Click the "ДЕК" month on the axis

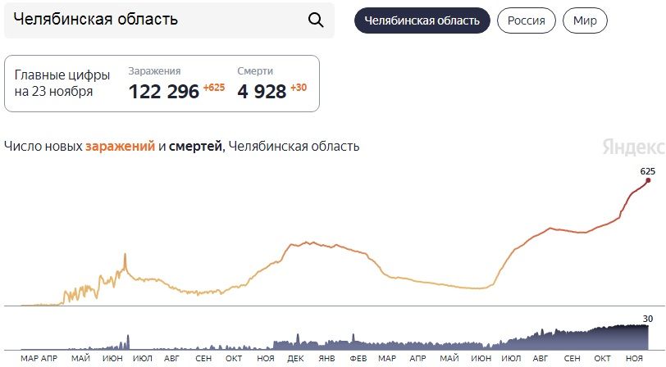pos(296,359)
